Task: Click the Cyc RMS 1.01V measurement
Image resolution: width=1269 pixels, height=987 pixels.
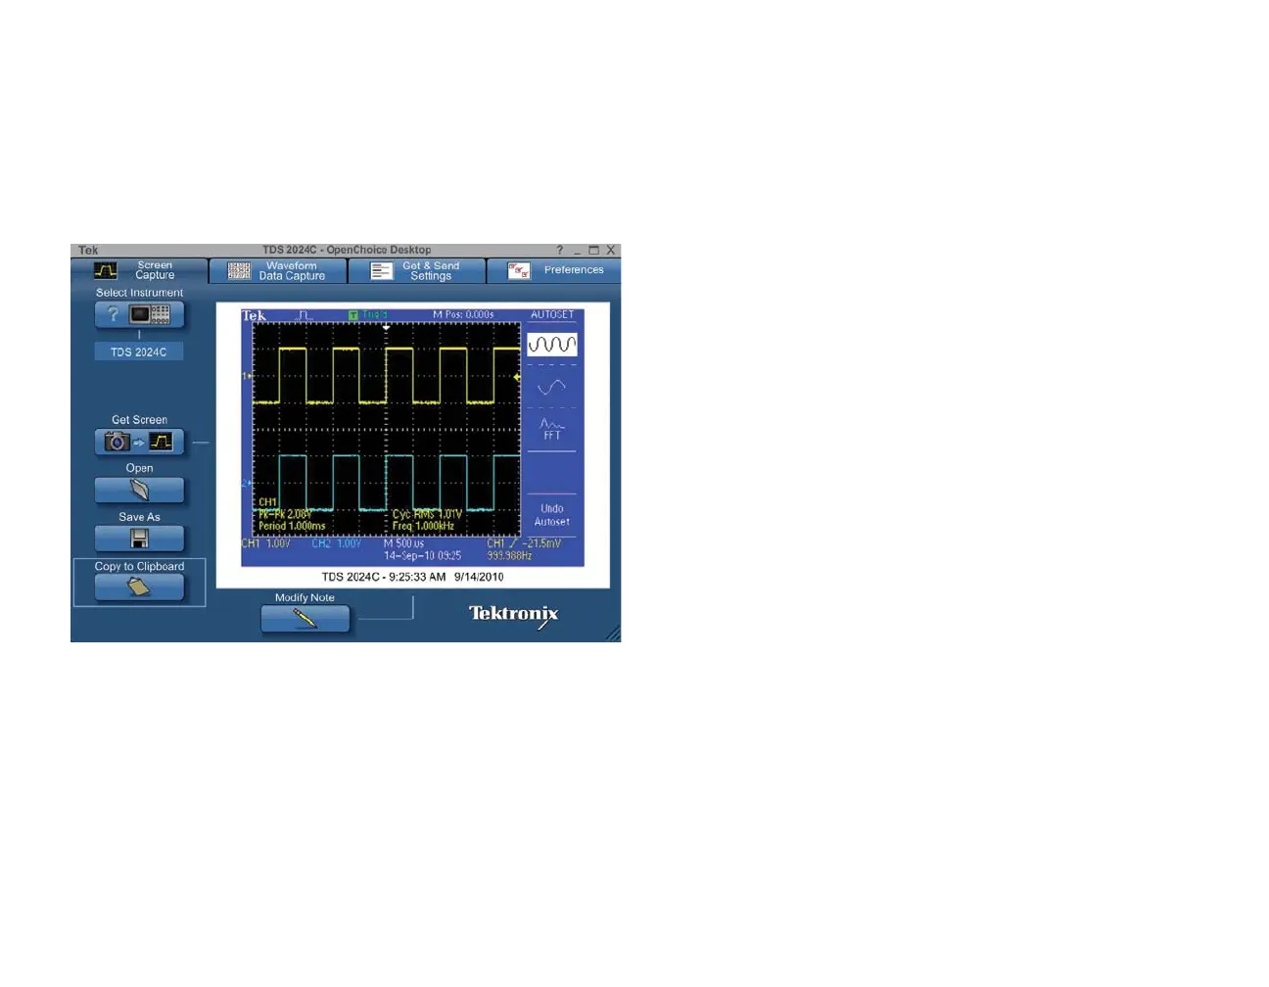Action: 427,514
